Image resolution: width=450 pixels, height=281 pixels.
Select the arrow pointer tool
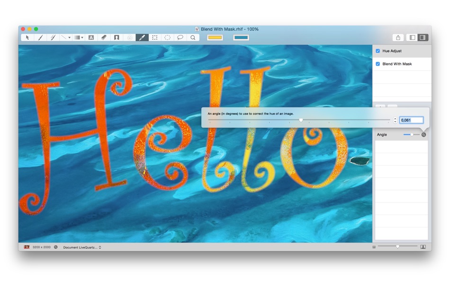27,37
